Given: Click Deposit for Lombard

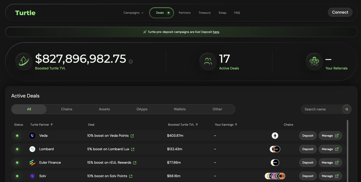Looking at the screenshot, I should click(308, 149).
